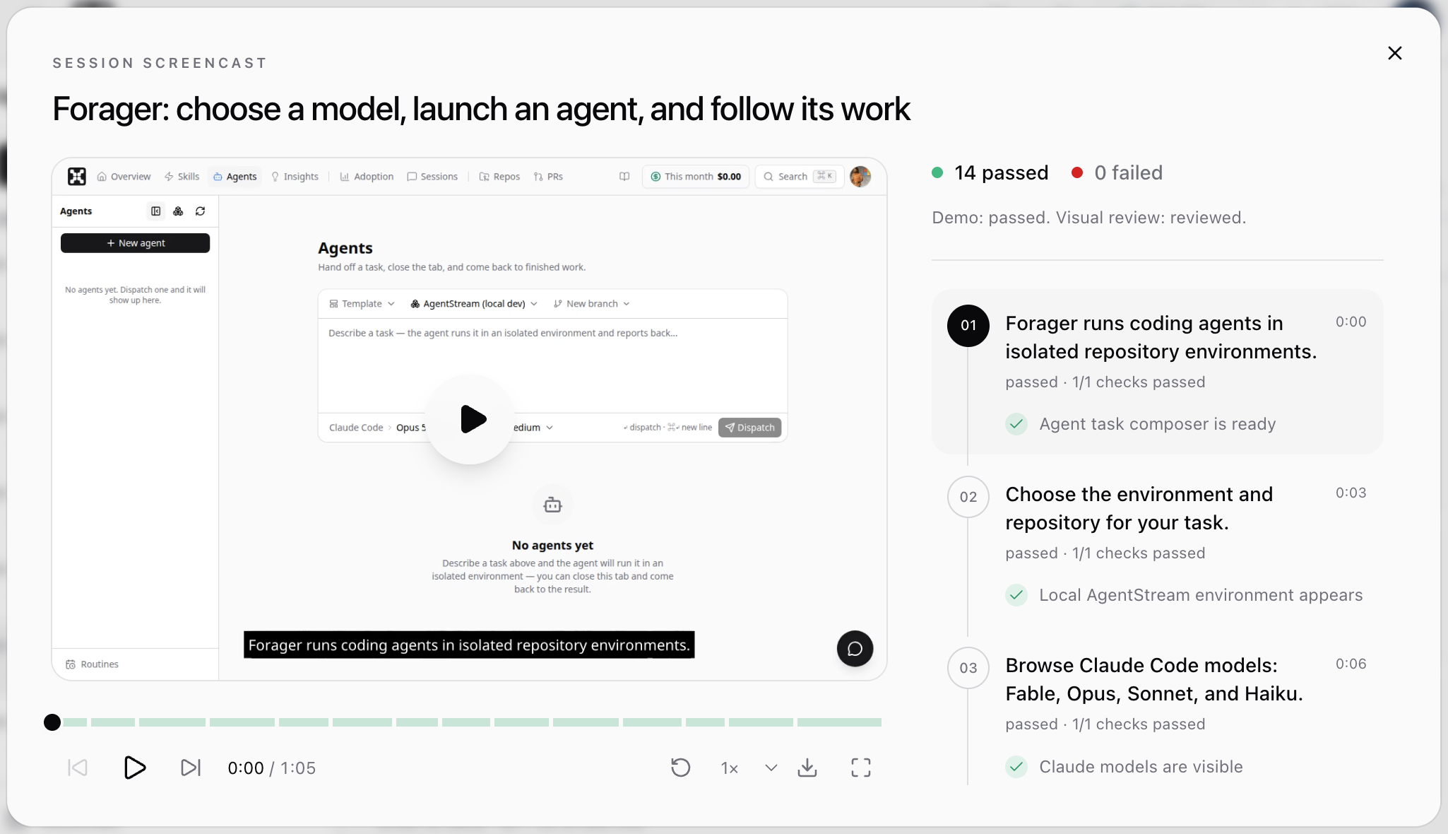
Task: Click the New agent button
Action: [x=135, y=243]
